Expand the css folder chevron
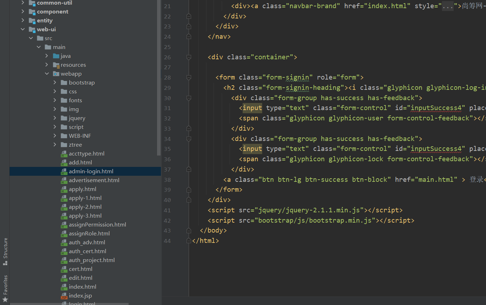The height and width of the screenshot is (305, 486). (55, 92)
